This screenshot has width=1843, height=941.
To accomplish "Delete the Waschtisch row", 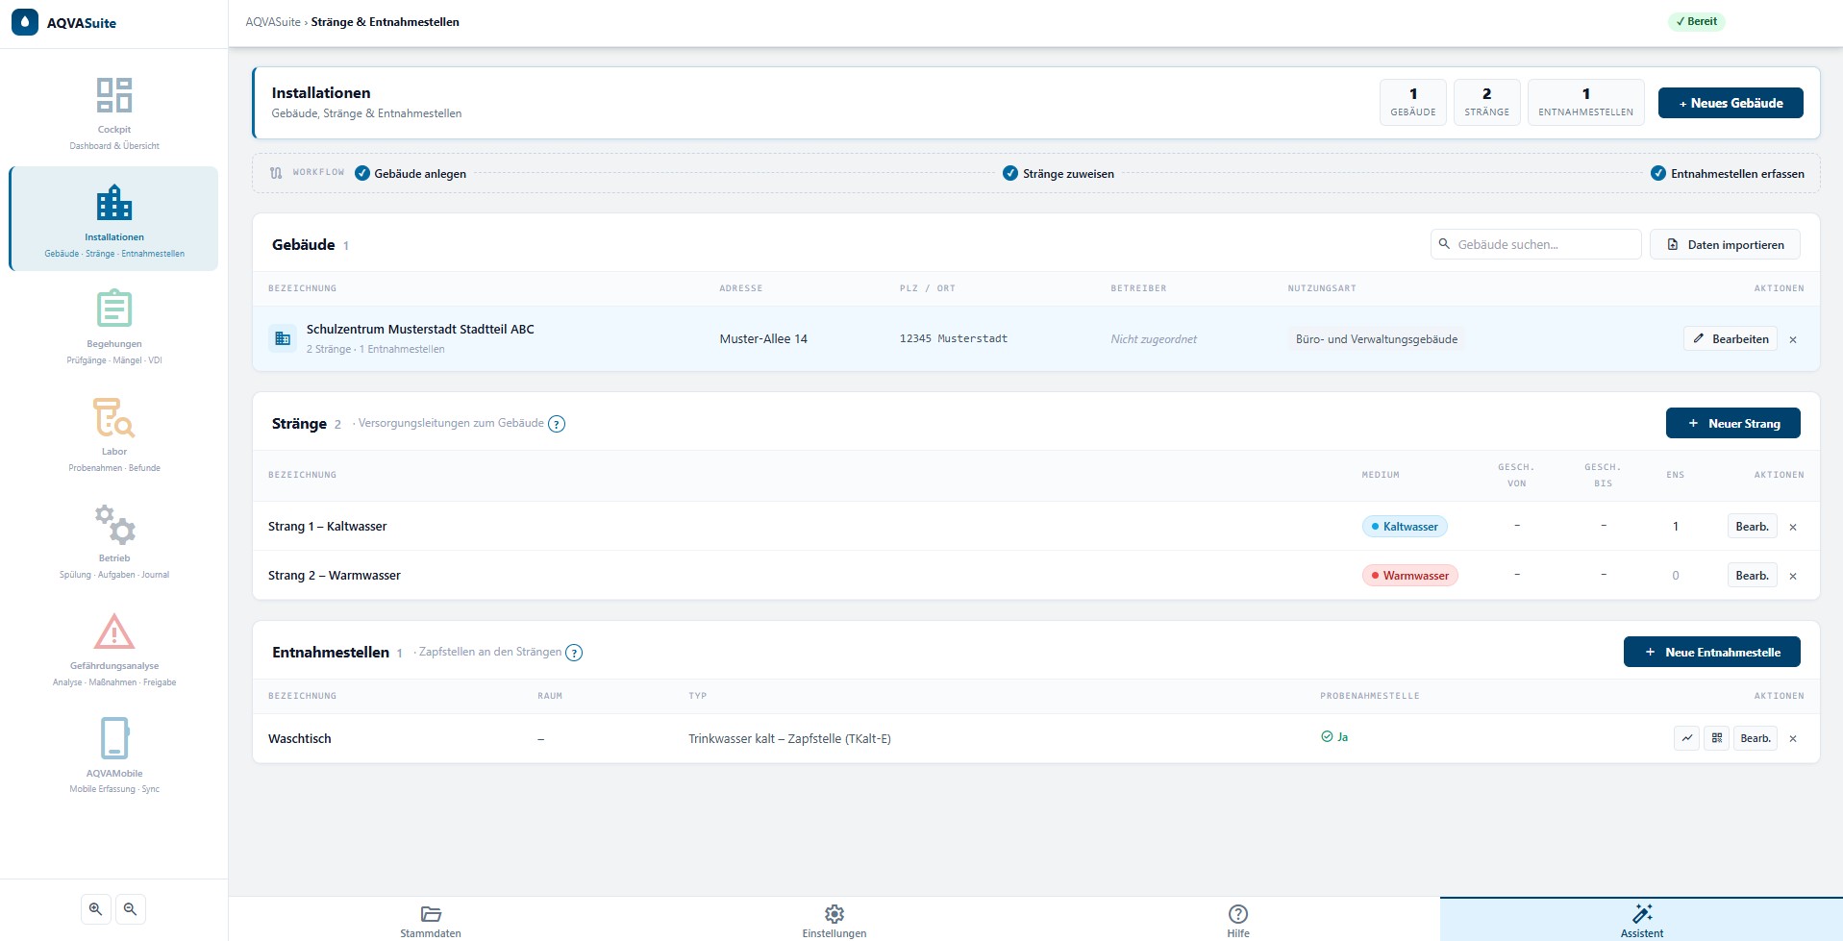I will click(x=1793, y=738).
